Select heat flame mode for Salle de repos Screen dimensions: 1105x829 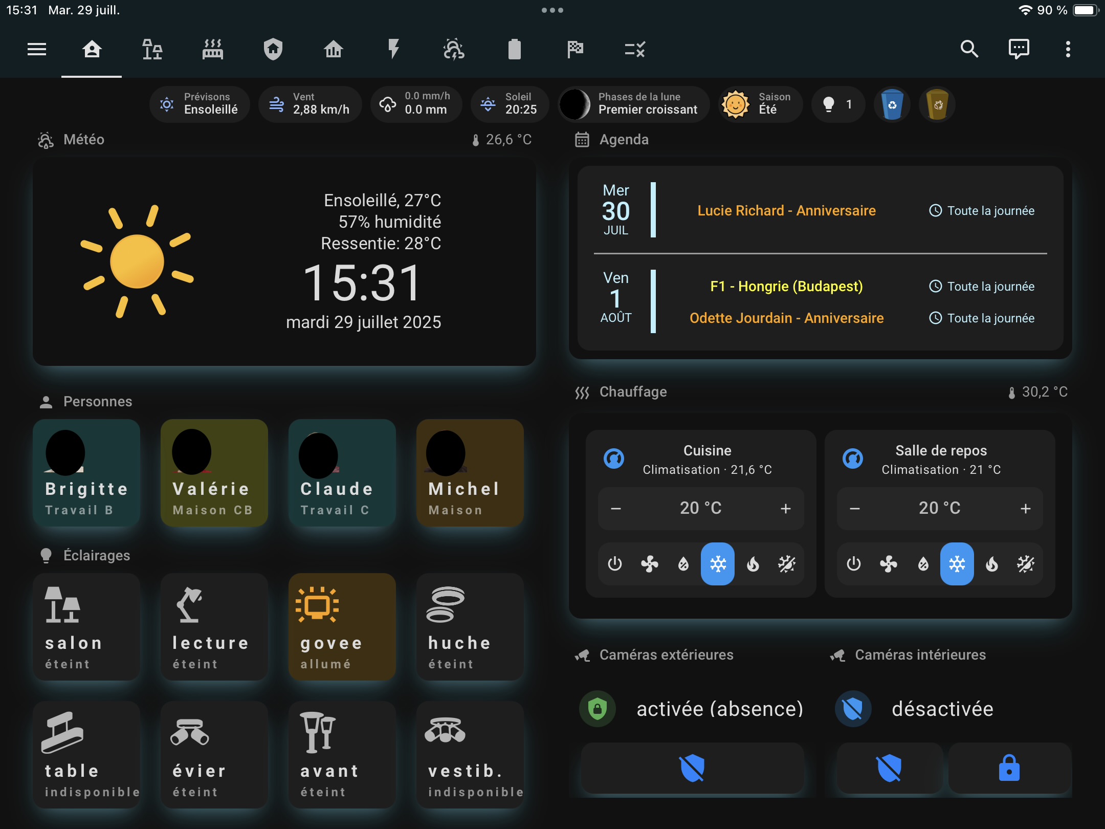(x=991, y=564)
